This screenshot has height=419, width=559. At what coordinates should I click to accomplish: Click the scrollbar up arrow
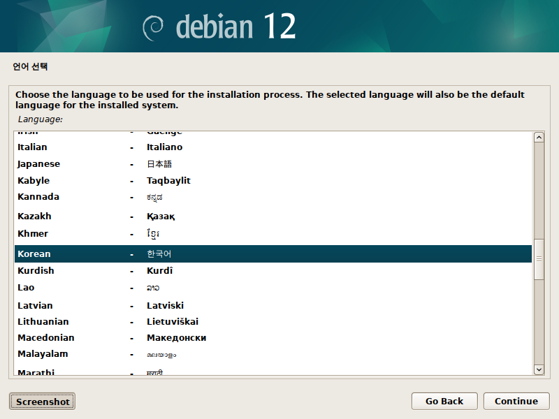(x=539, y=138)
